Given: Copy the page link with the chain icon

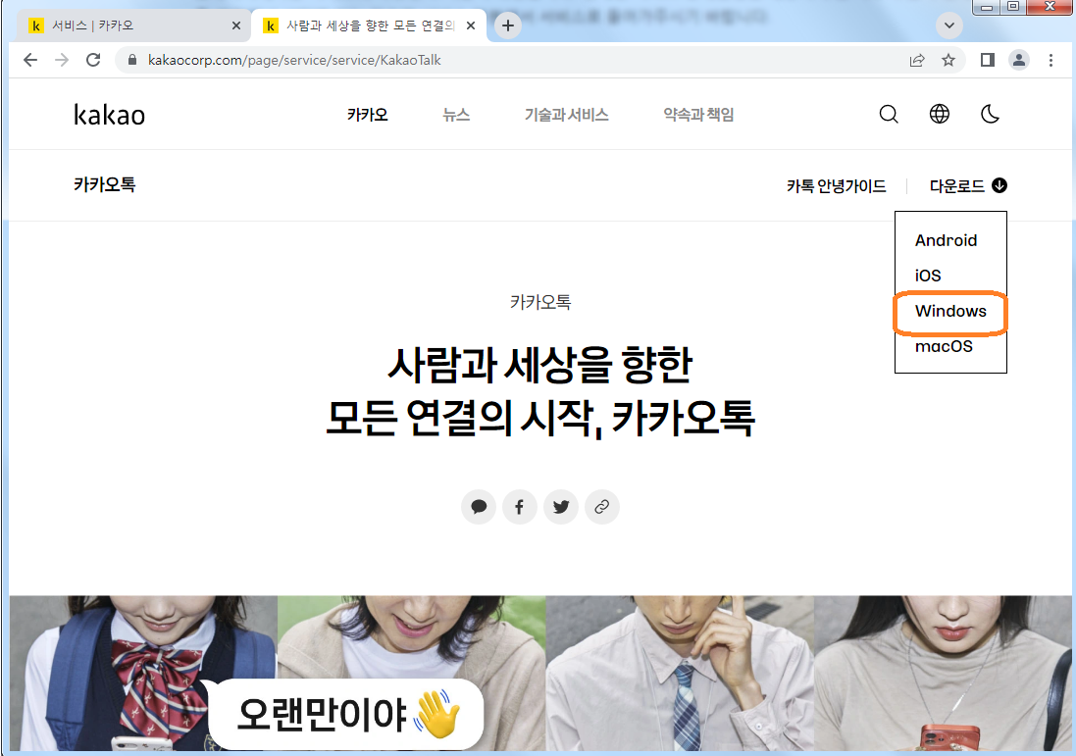Looking at the screenshot, I should [602, 507].
